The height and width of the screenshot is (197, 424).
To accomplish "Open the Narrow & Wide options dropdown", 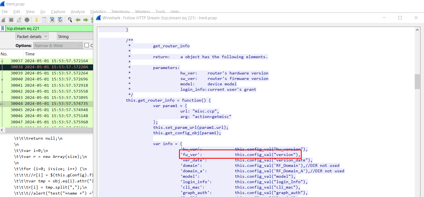I will (x=58, y=45).
